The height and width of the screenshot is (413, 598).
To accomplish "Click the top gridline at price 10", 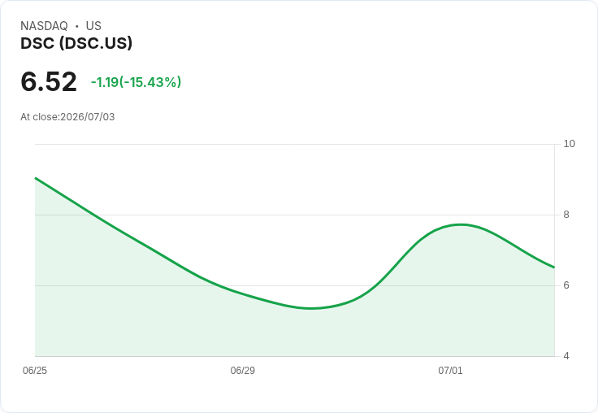I will pos(295,144).
